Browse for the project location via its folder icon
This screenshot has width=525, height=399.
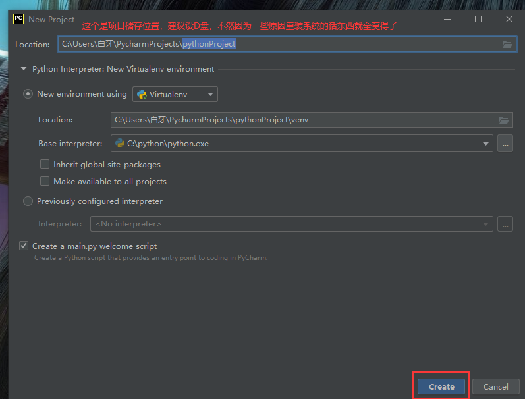coord(507,44)
